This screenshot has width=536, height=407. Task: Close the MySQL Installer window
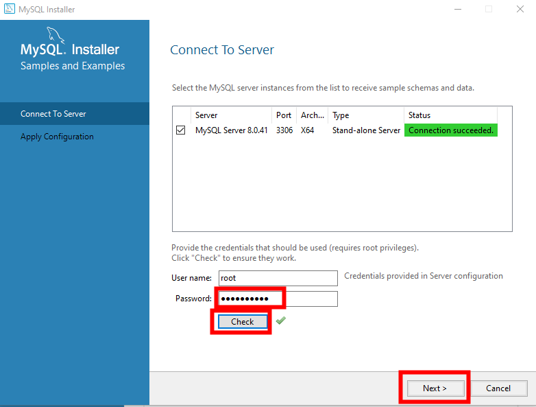520,9
